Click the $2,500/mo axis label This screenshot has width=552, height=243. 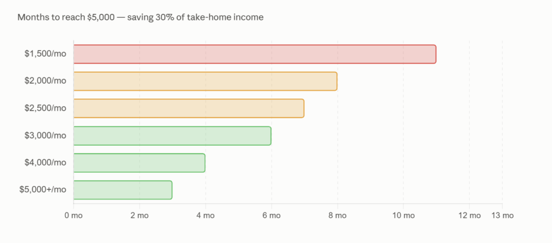pos(45,108)
